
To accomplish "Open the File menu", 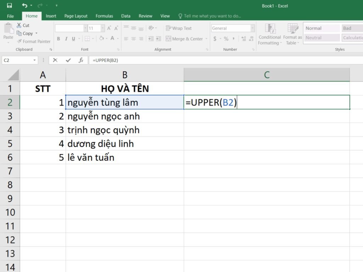I will tap(10, 16).
